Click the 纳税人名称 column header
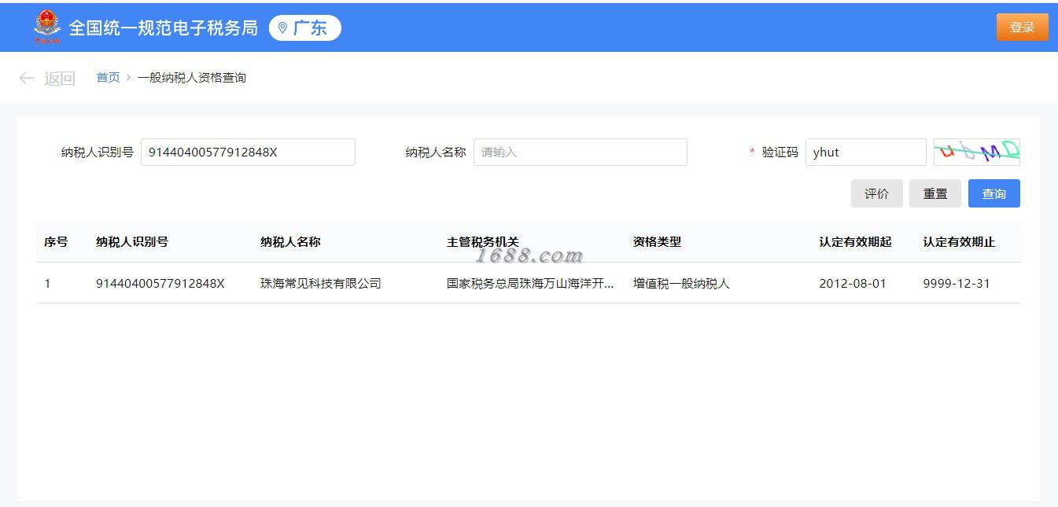This screenshot has width=1058, height=507. pyautogui.click(x=290, y=242)
